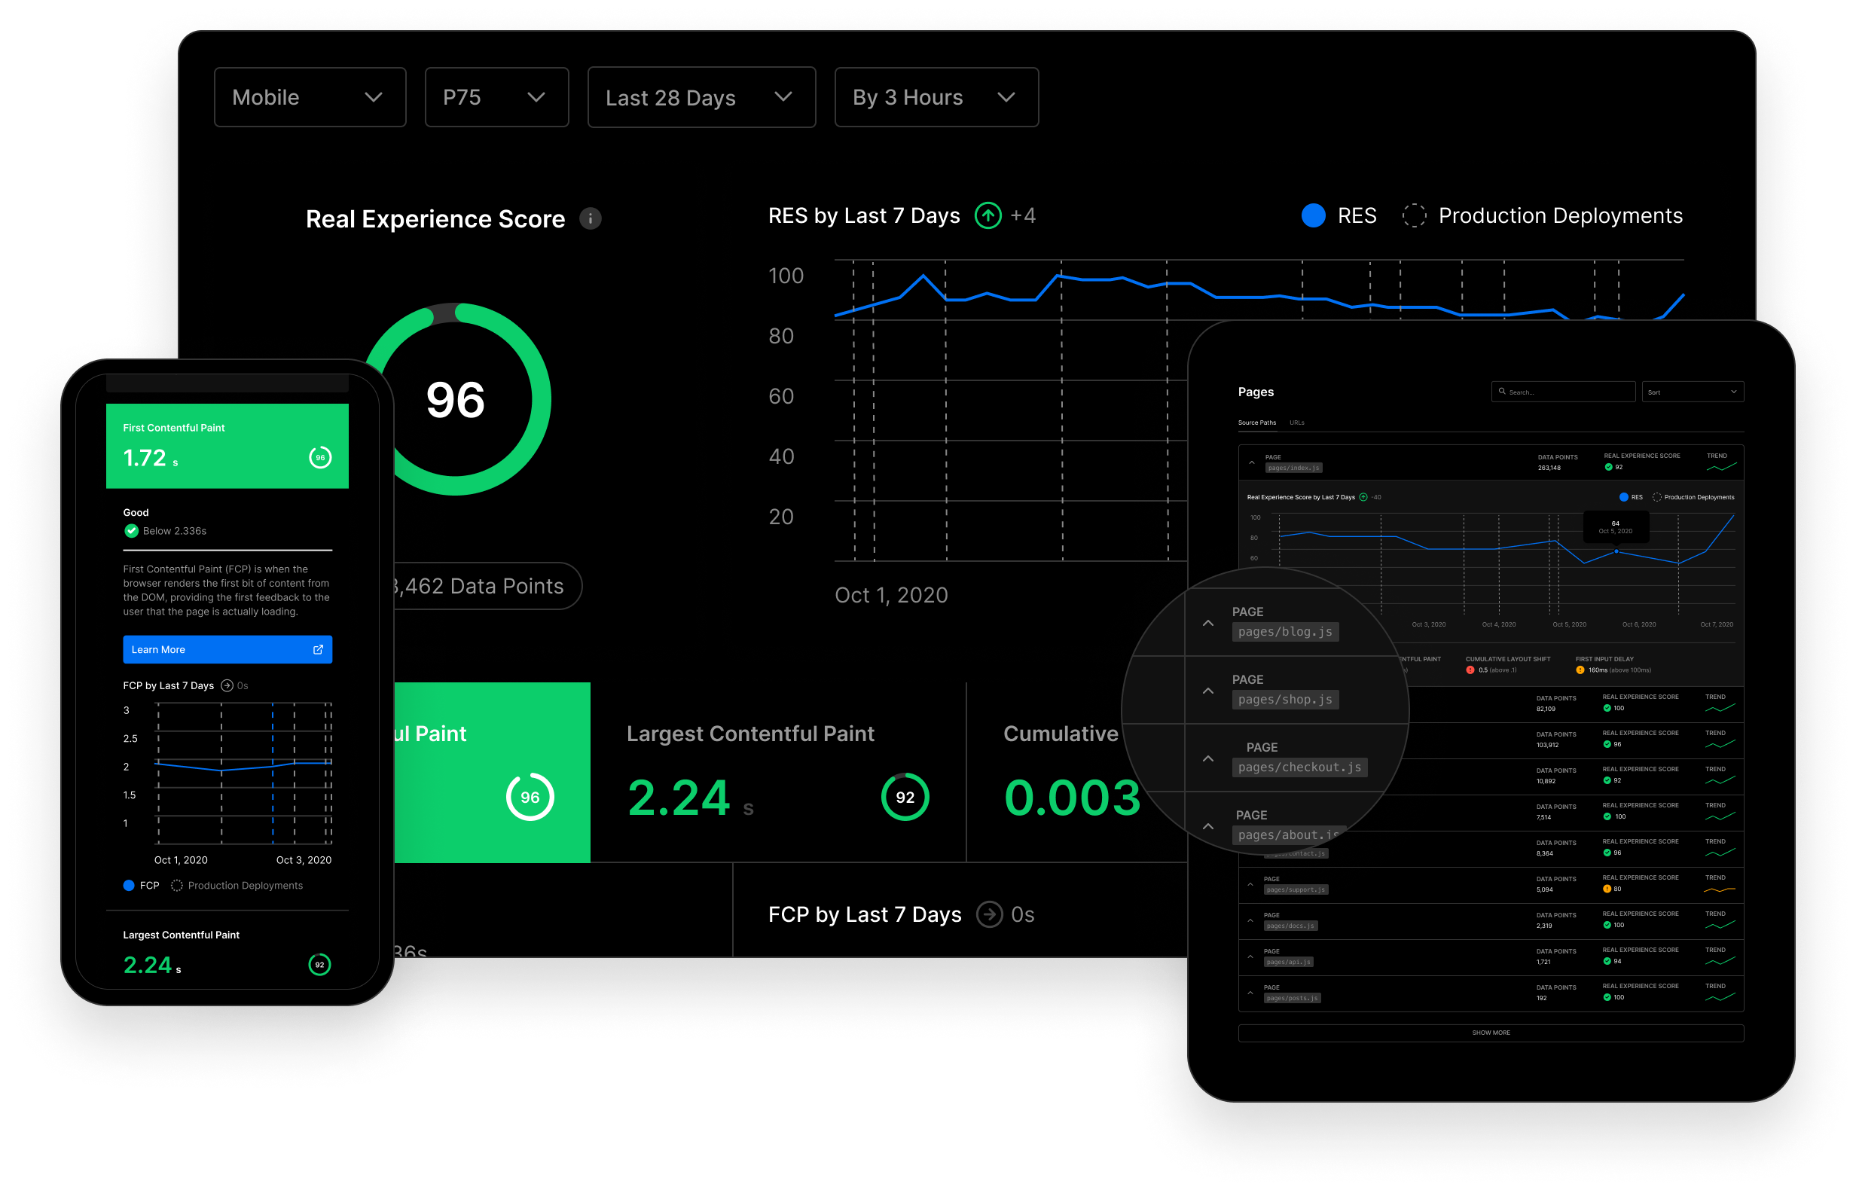Expand the pages/shop.js row chevron
Screen dimensions: 1856x1193
(x=1207, y=691)
